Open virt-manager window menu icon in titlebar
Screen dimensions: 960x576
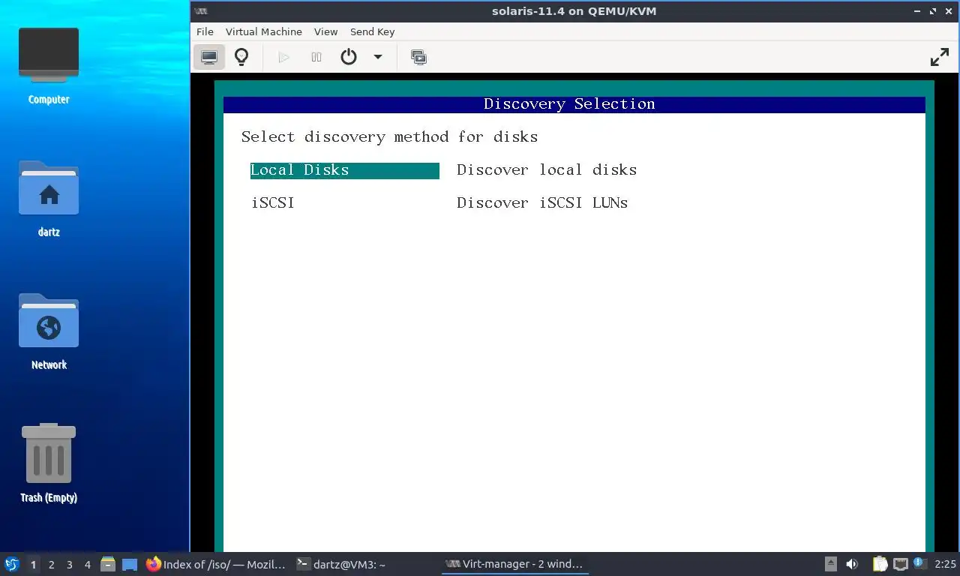(x=200, y=11)
